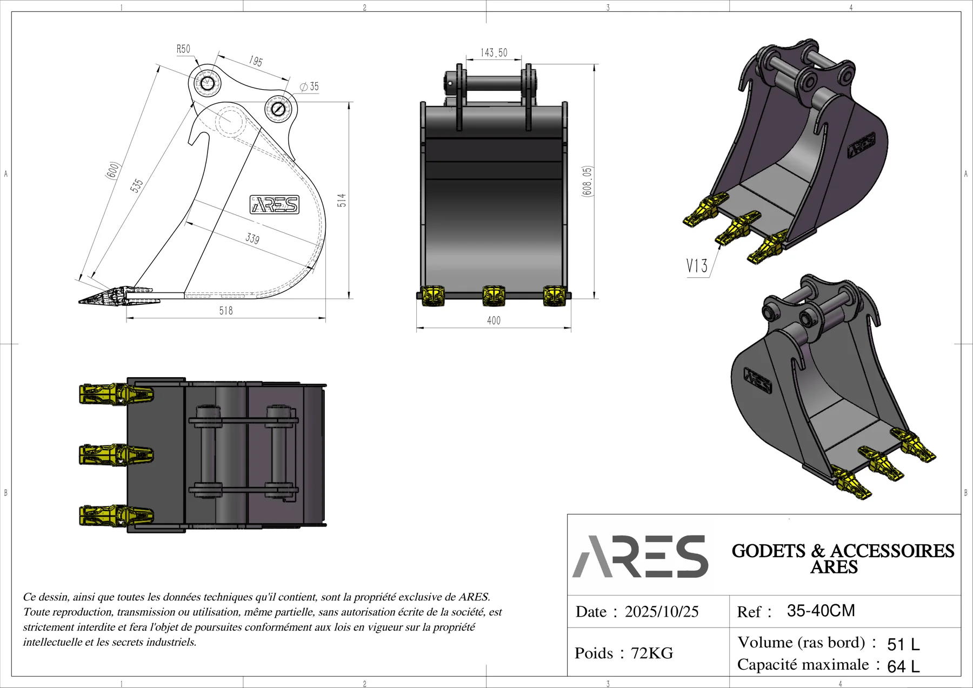Image resolution: width=973 pixels, height=688 pixels.
Task: Click the Ø 35 diameter dimension
Action: 309,86
